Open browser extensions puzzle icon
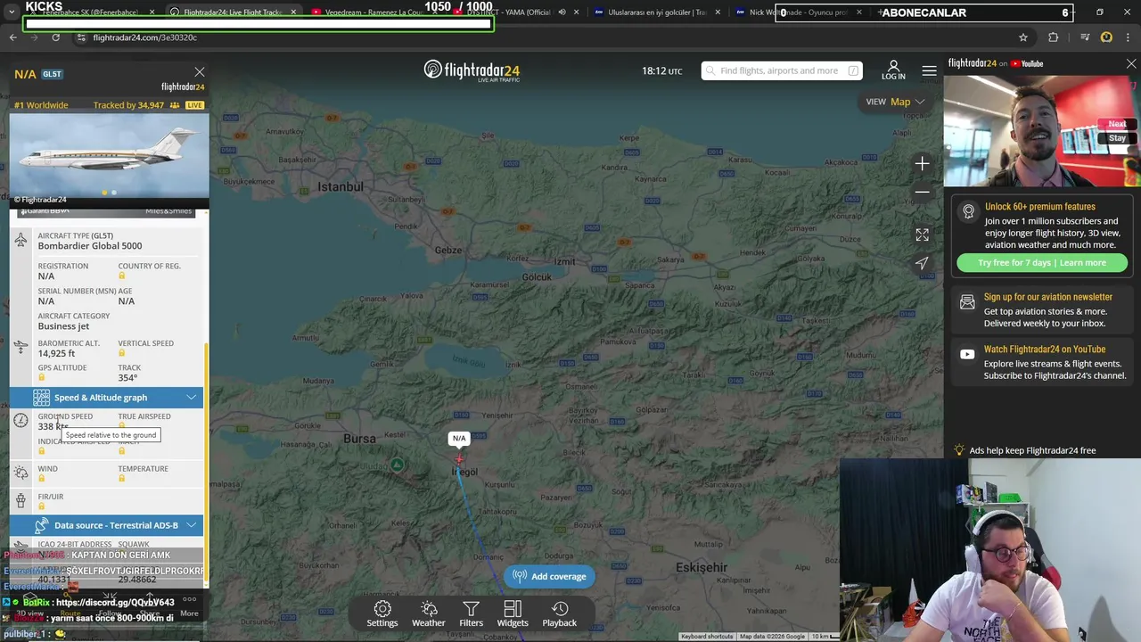Screen dimensions: 1141x642 point(1053,37)
